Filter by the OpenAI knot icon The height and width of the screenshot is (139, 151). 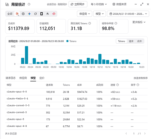click(x=23, y=14)
